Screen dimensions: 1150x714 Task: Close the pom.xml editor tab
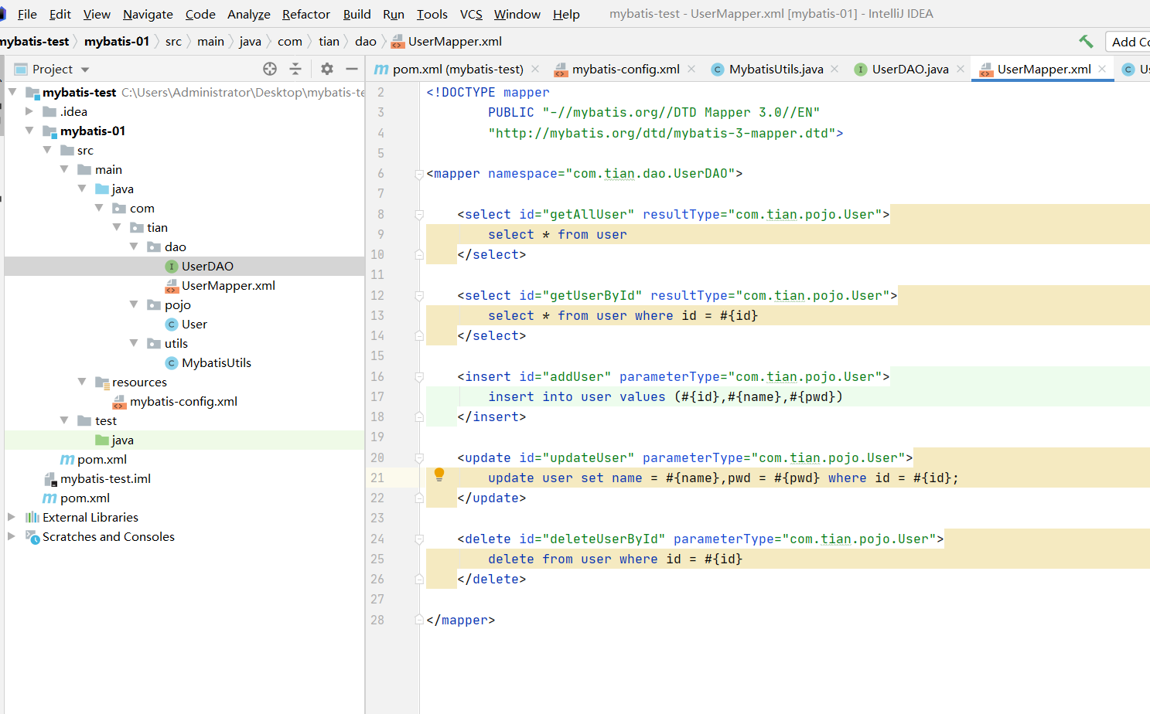535,69
